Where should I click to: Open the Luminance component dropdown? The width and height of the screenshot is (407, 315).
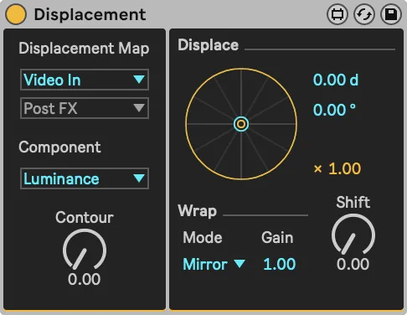point(85,178)
